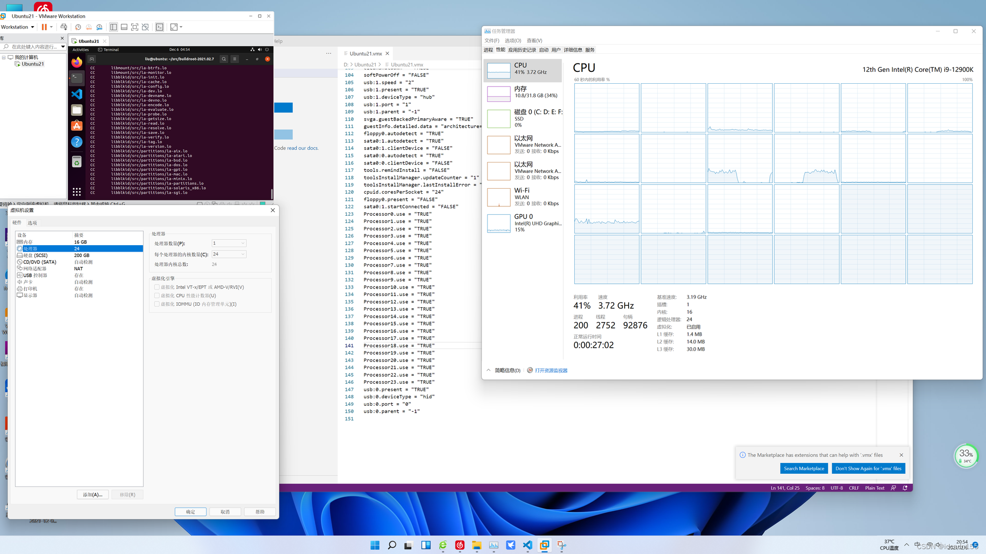Switch to the 选项 tab in VM settings
This screenshot has height=554, width=986.
click(32, 223)
